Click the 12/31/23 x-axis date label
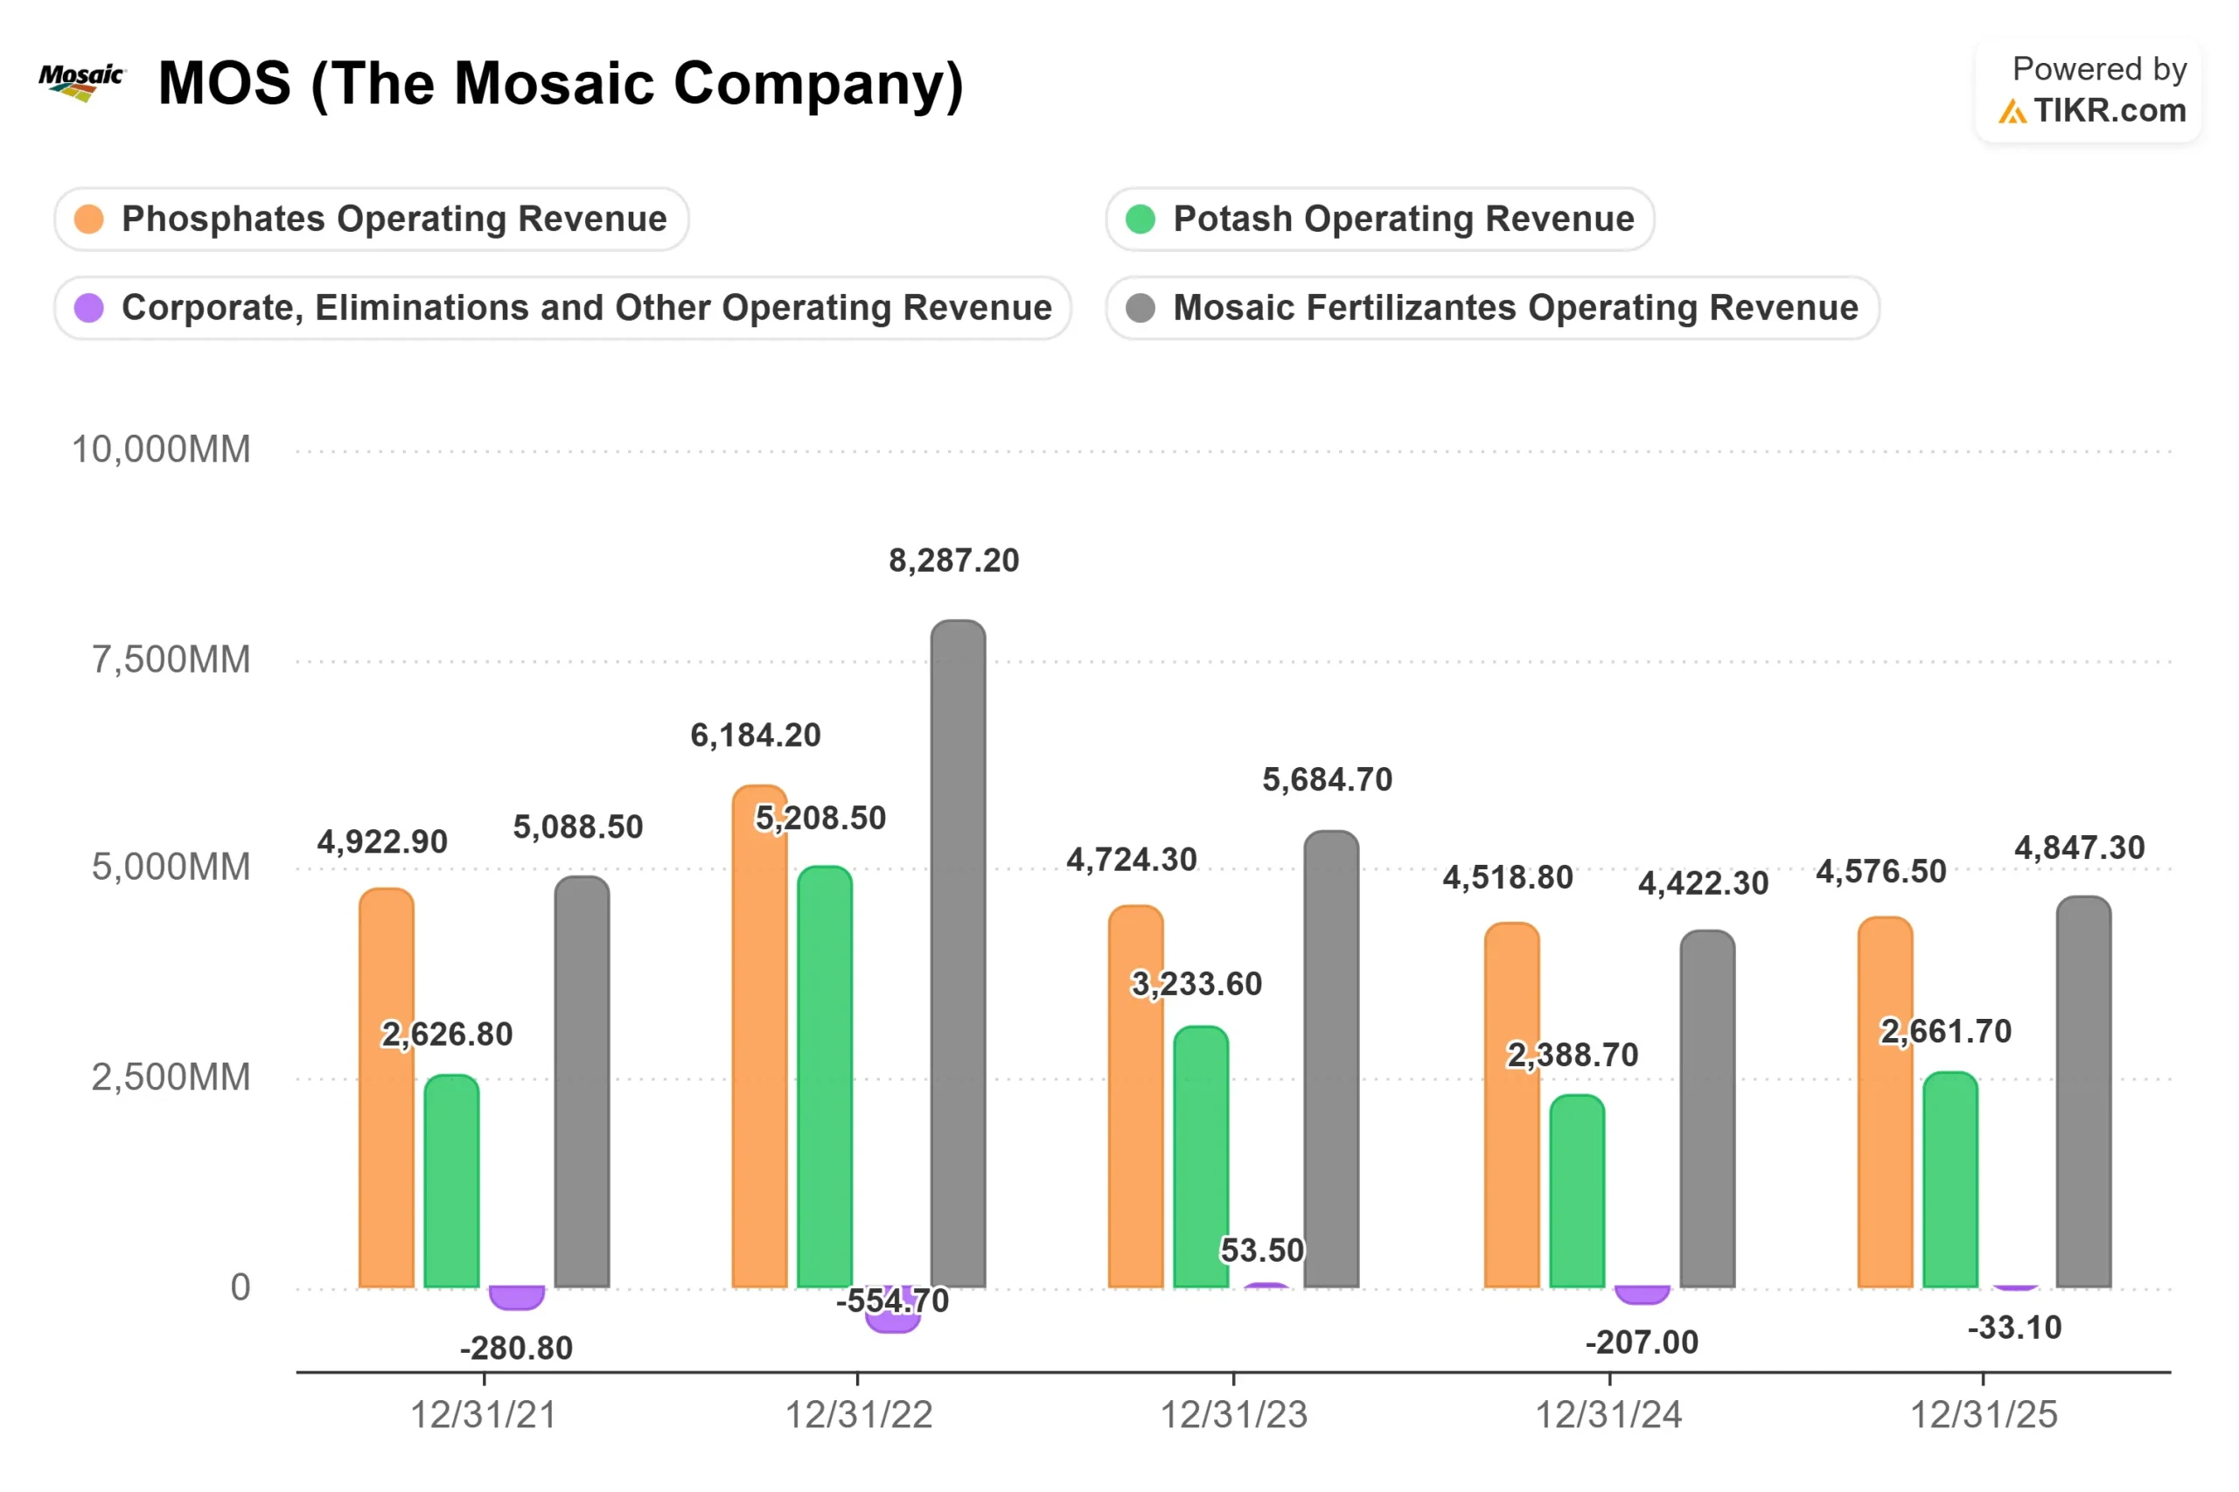The width and height of the screenshot is (2239, 1492). tap(1233, 1415)
